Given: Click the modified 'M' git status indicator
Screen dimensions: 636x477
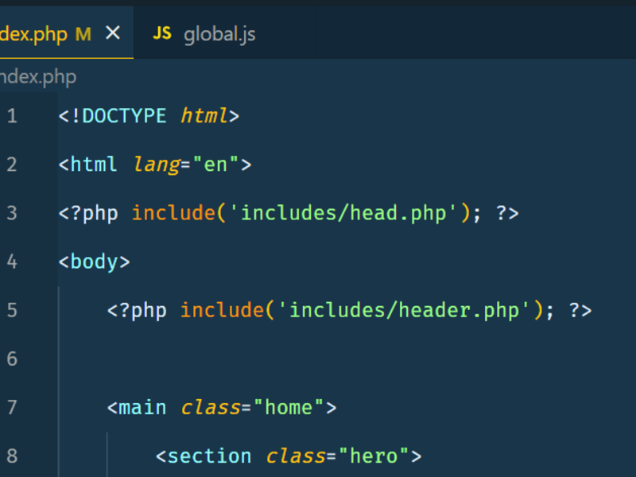Looking at the screenshot, I should point(83,34).
